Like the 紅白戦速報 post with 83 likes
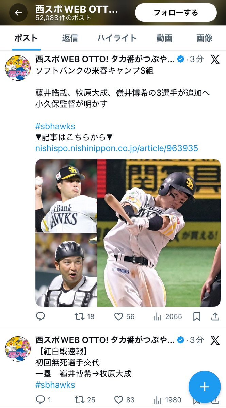Screen dimensions: 226x408 [124, 400]
